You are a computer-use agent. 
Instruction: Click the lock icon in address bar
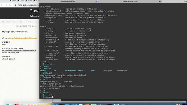point(15,5)
